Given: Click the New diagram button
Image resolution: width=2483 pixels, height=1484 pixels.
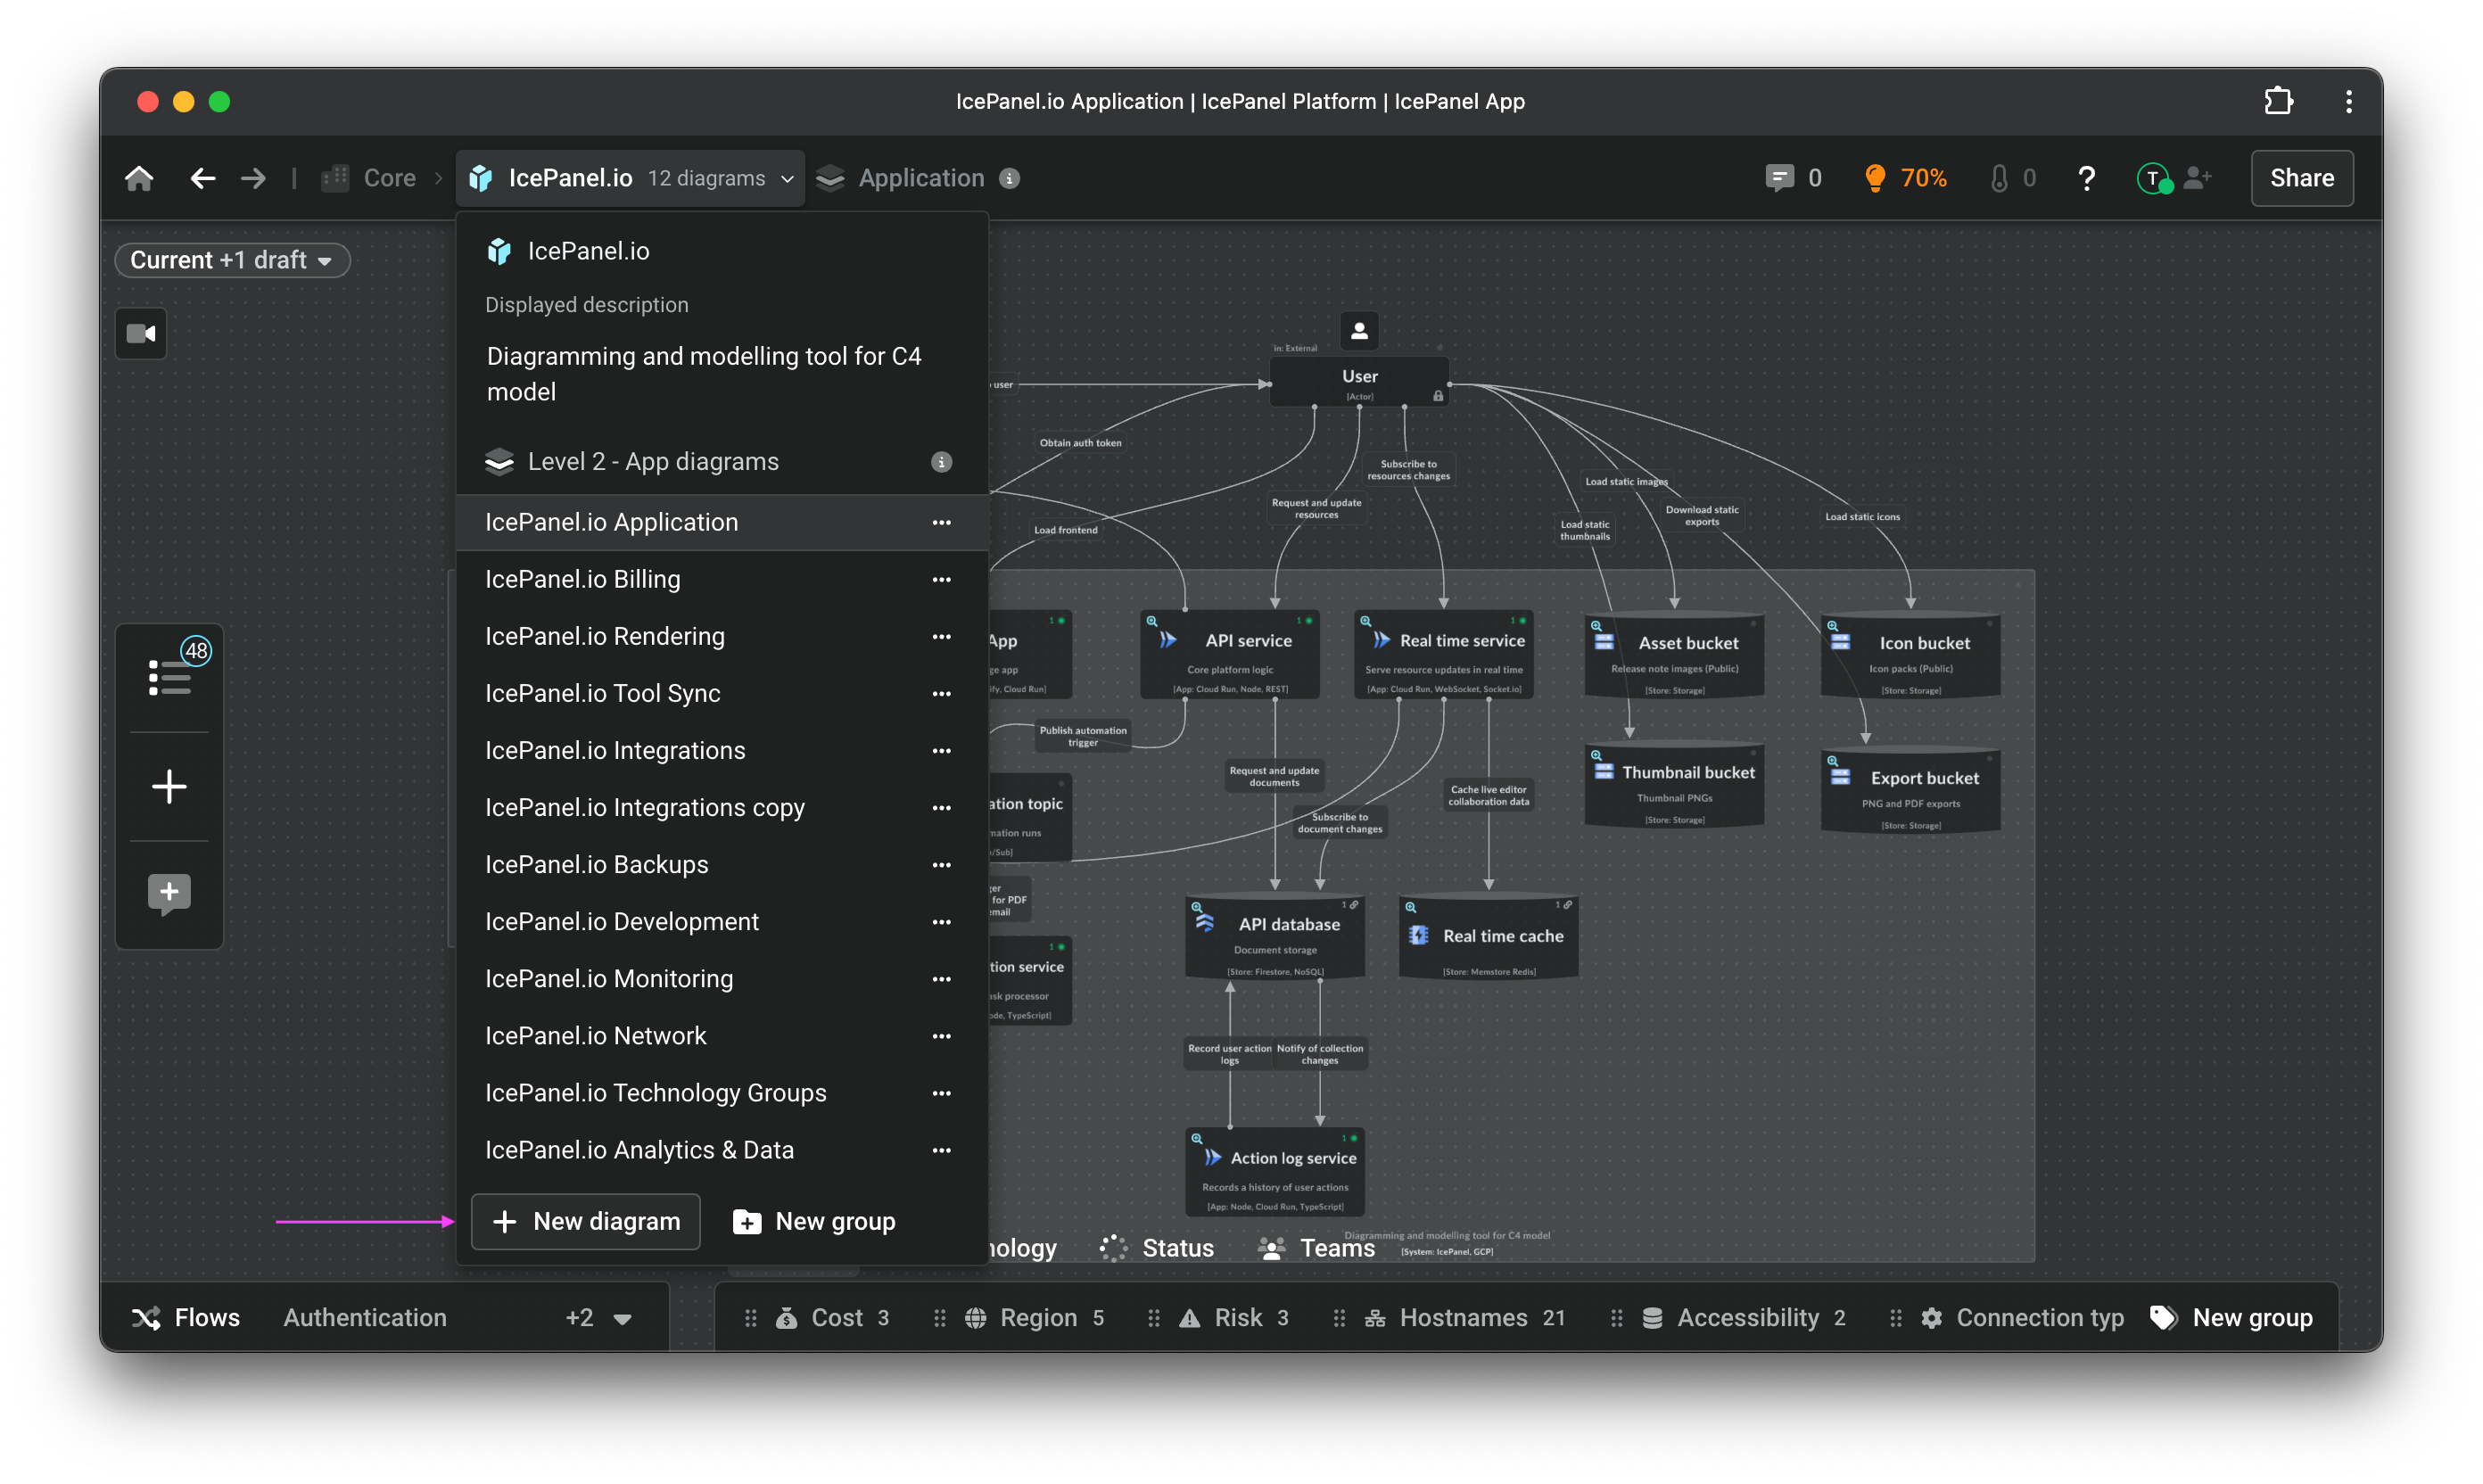Looking at the screenshot, I should 586,1221.
